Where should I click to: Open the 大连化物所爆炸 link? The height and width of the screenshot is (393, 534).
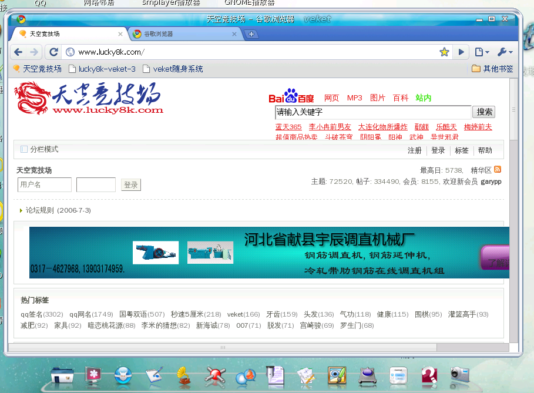click(x=383, y=127)
